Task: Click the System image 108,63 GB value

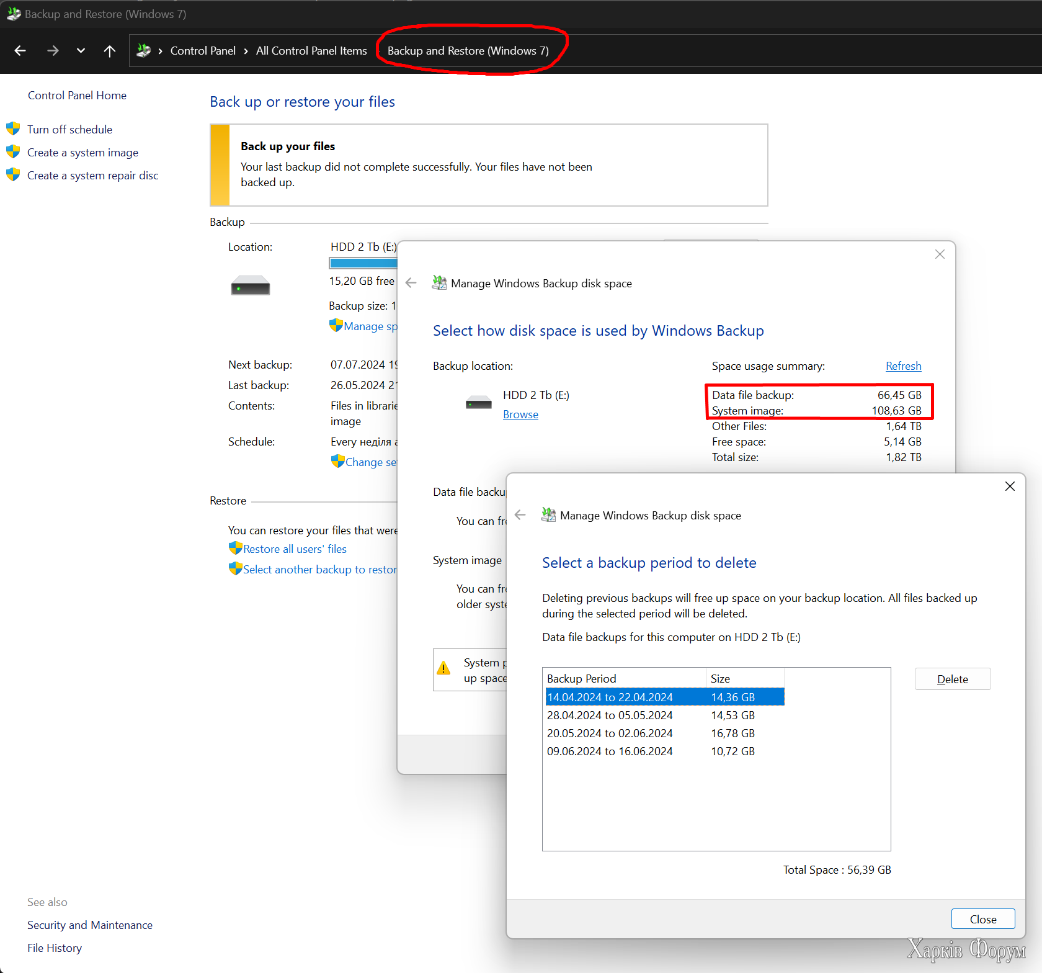Action: (x=896, y=411)
